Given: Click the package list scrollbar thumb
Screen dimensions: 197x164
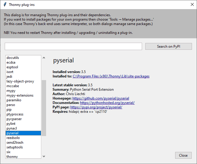Looking at the screenshot, I should (44, 108).
